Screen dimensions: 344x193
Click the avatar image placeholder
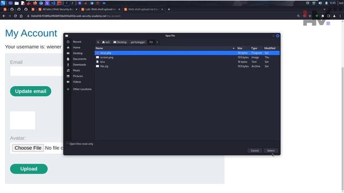point(23,120)
